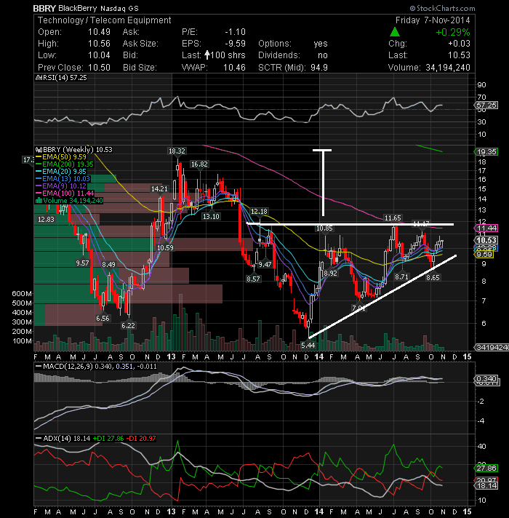
Task: Click the Low value 10.04
Action: point(99,55)
